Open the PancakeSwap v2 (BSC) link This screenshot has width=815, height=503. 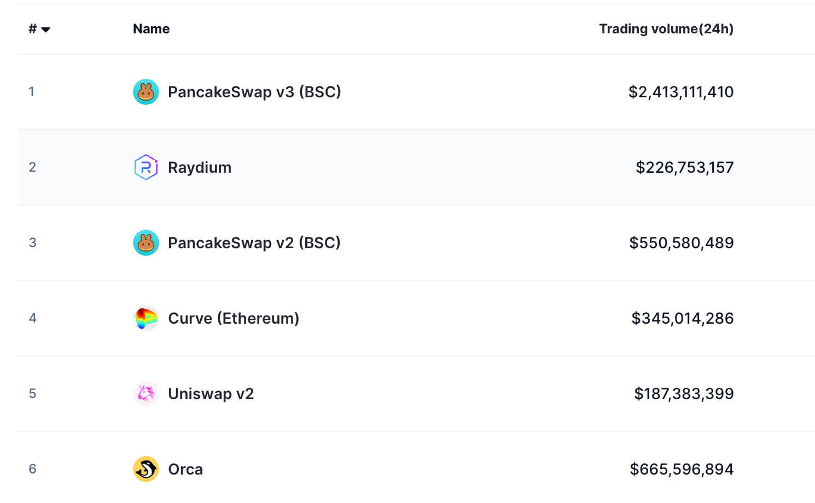pos(254,243)
